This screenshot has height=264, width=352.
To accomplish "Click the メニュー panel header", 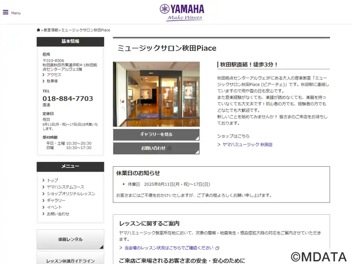I will pos(70,167).
